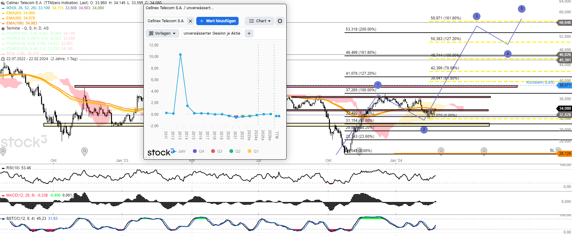The width and height of the screenshot is (572, 236).
Task: Click the 56,646 price level tag
Action: (565, 23)
